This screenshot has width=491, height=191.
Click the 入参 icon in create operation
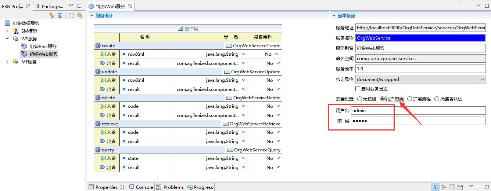pos(103,54)
